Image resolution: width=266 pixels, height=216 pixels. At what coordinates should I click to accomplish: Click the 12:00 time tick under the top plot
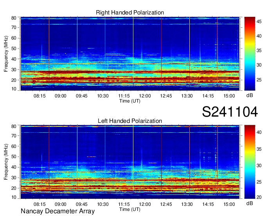click(x=145, y=96)
